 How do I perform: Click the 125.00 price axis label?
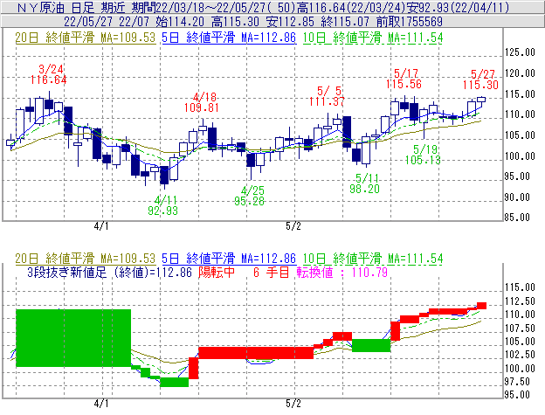520,52
